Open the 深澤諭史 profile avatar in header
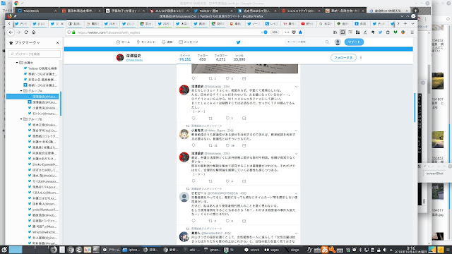This screenshot has height=254, width=452. point(120,58)
